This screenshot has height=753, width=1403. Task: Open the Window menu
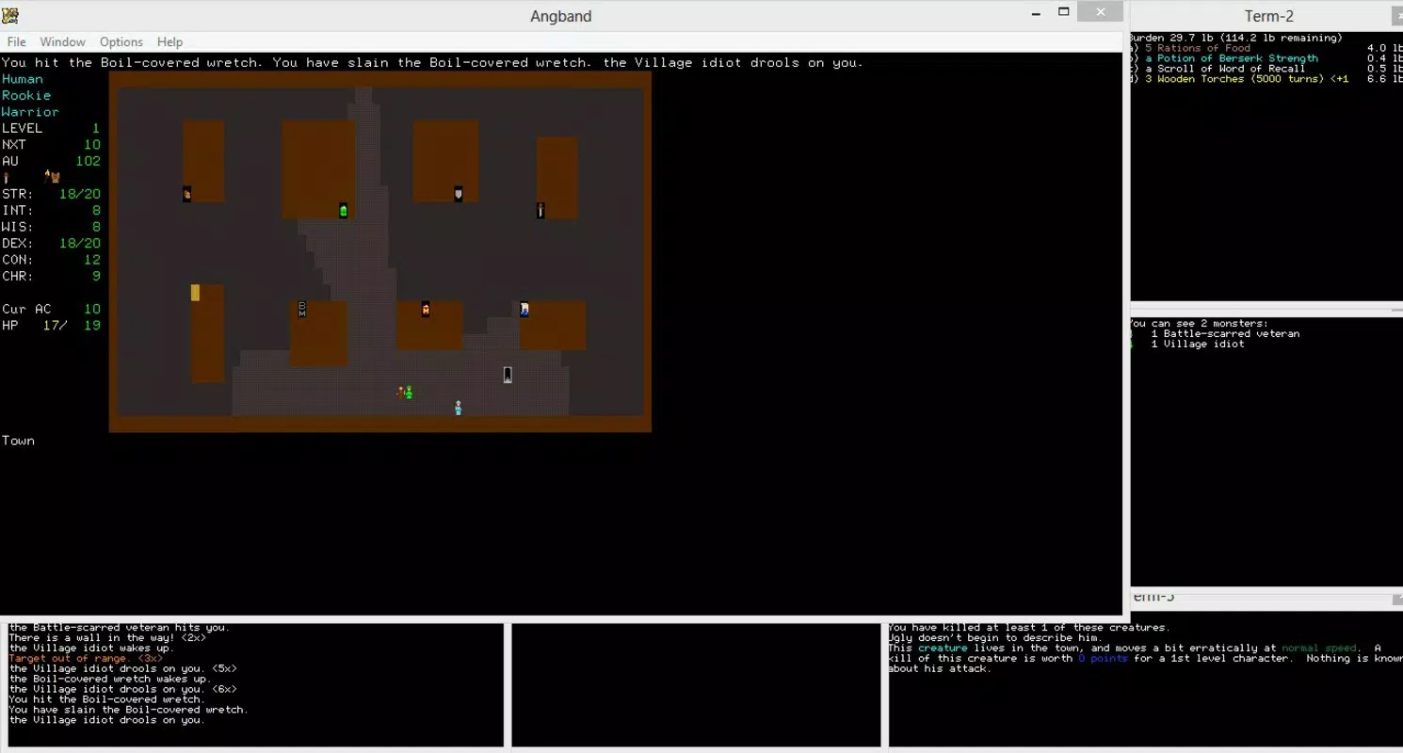pyautogui.click(x=62, y=42)
